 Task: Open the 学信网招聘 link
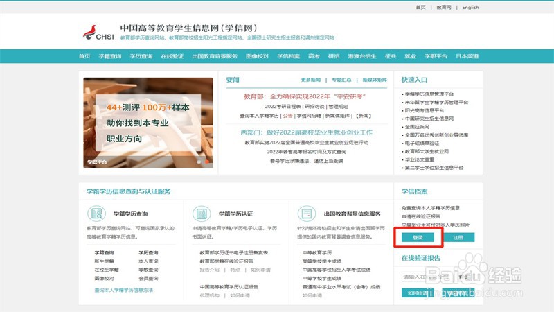tap(309, 116)
